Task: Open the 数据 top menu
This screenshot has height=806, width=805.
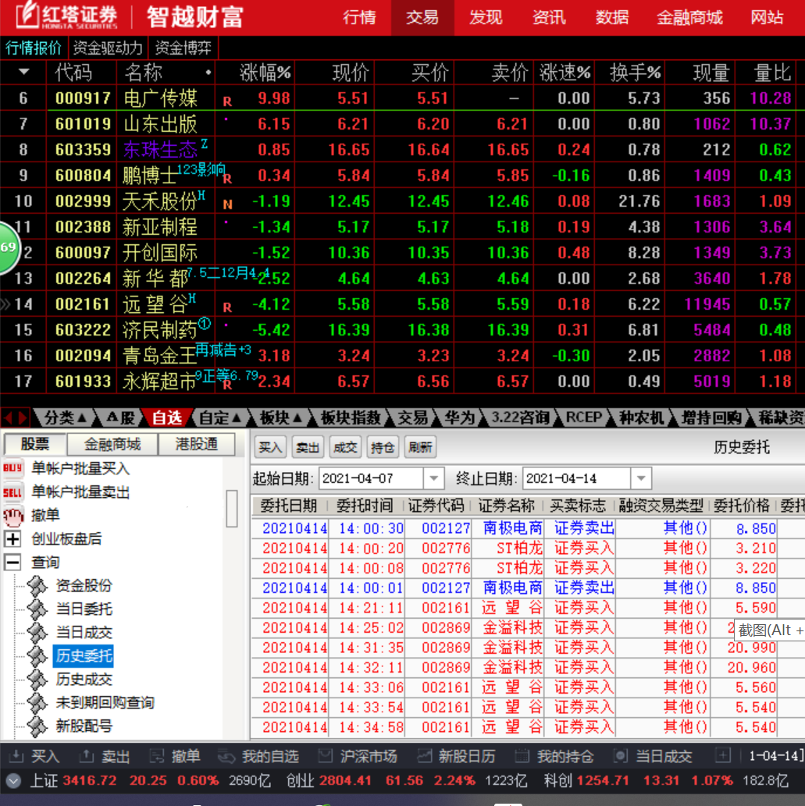Action: coord(612,17)
